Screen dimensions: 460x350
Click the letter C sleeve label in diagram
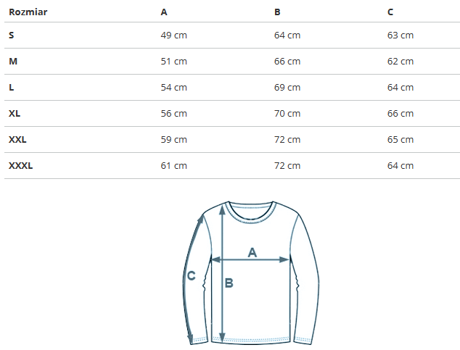pos(192,275)
